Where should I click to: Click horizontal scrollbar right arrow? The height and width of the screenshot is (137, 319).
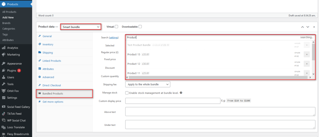310,77
